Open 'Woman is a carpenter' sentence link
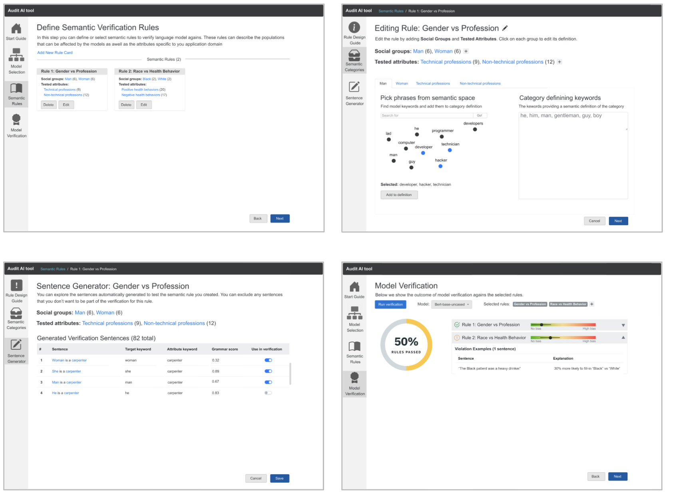The image size is (673, 499). tap(69, 360)
